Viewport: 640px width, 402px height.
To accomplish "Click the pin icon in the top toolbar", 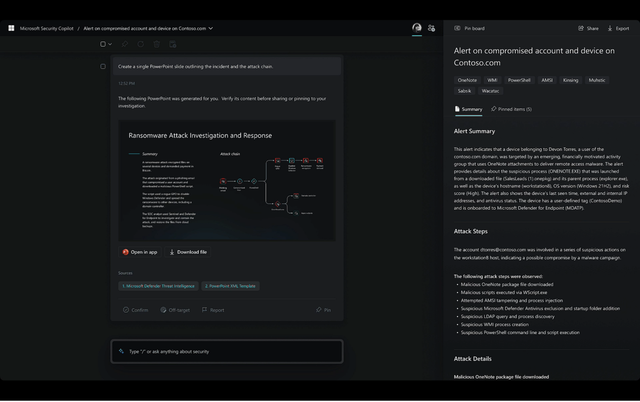I will [x=125, y=44].
